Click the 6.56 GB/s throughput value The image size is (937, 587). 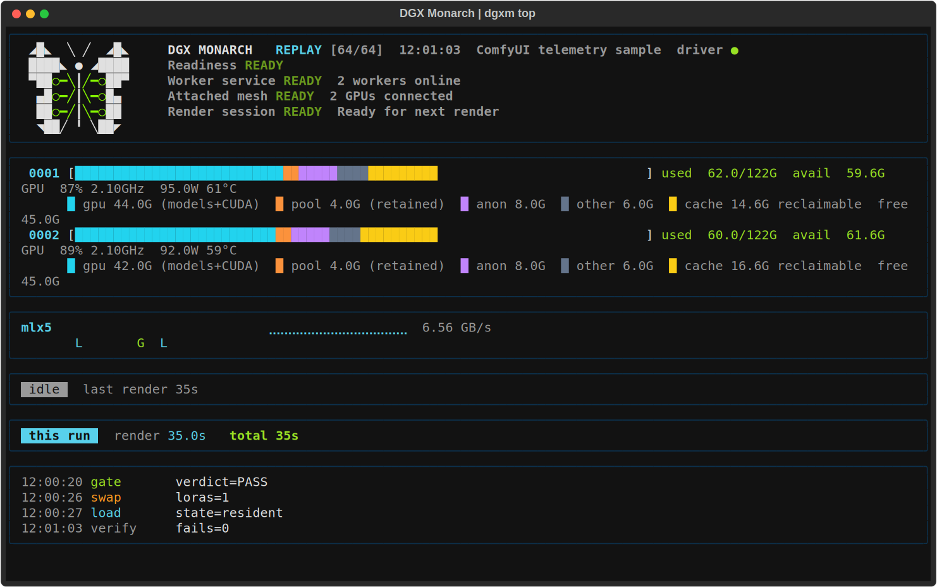[457, 328]
